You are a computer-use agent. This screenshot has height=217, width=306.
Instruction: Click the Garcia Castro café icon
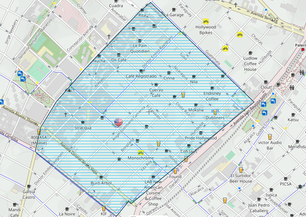pos(29,187)
